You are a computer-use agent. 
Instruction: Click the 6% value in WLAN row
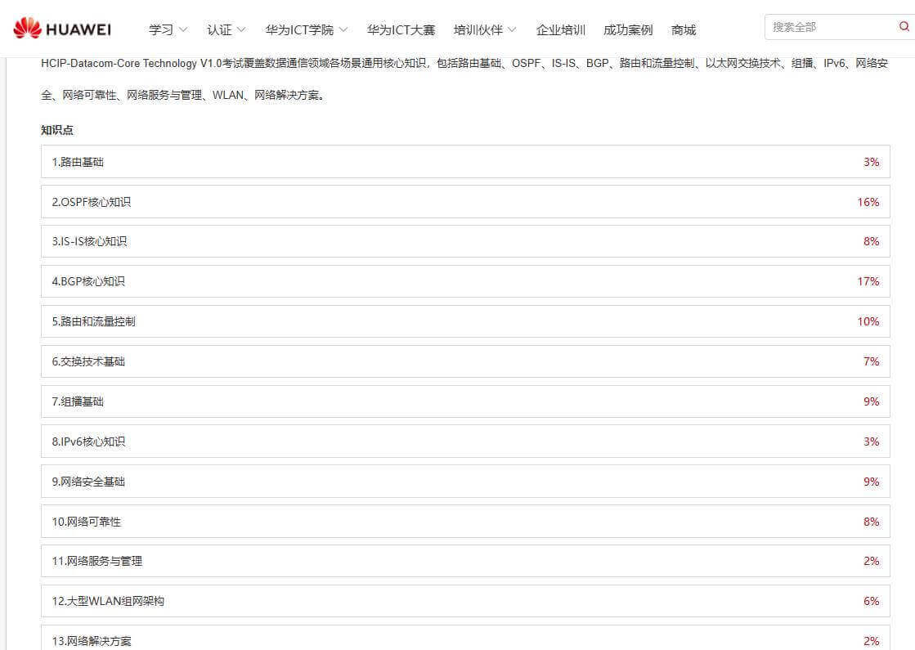tap(871, 601)
